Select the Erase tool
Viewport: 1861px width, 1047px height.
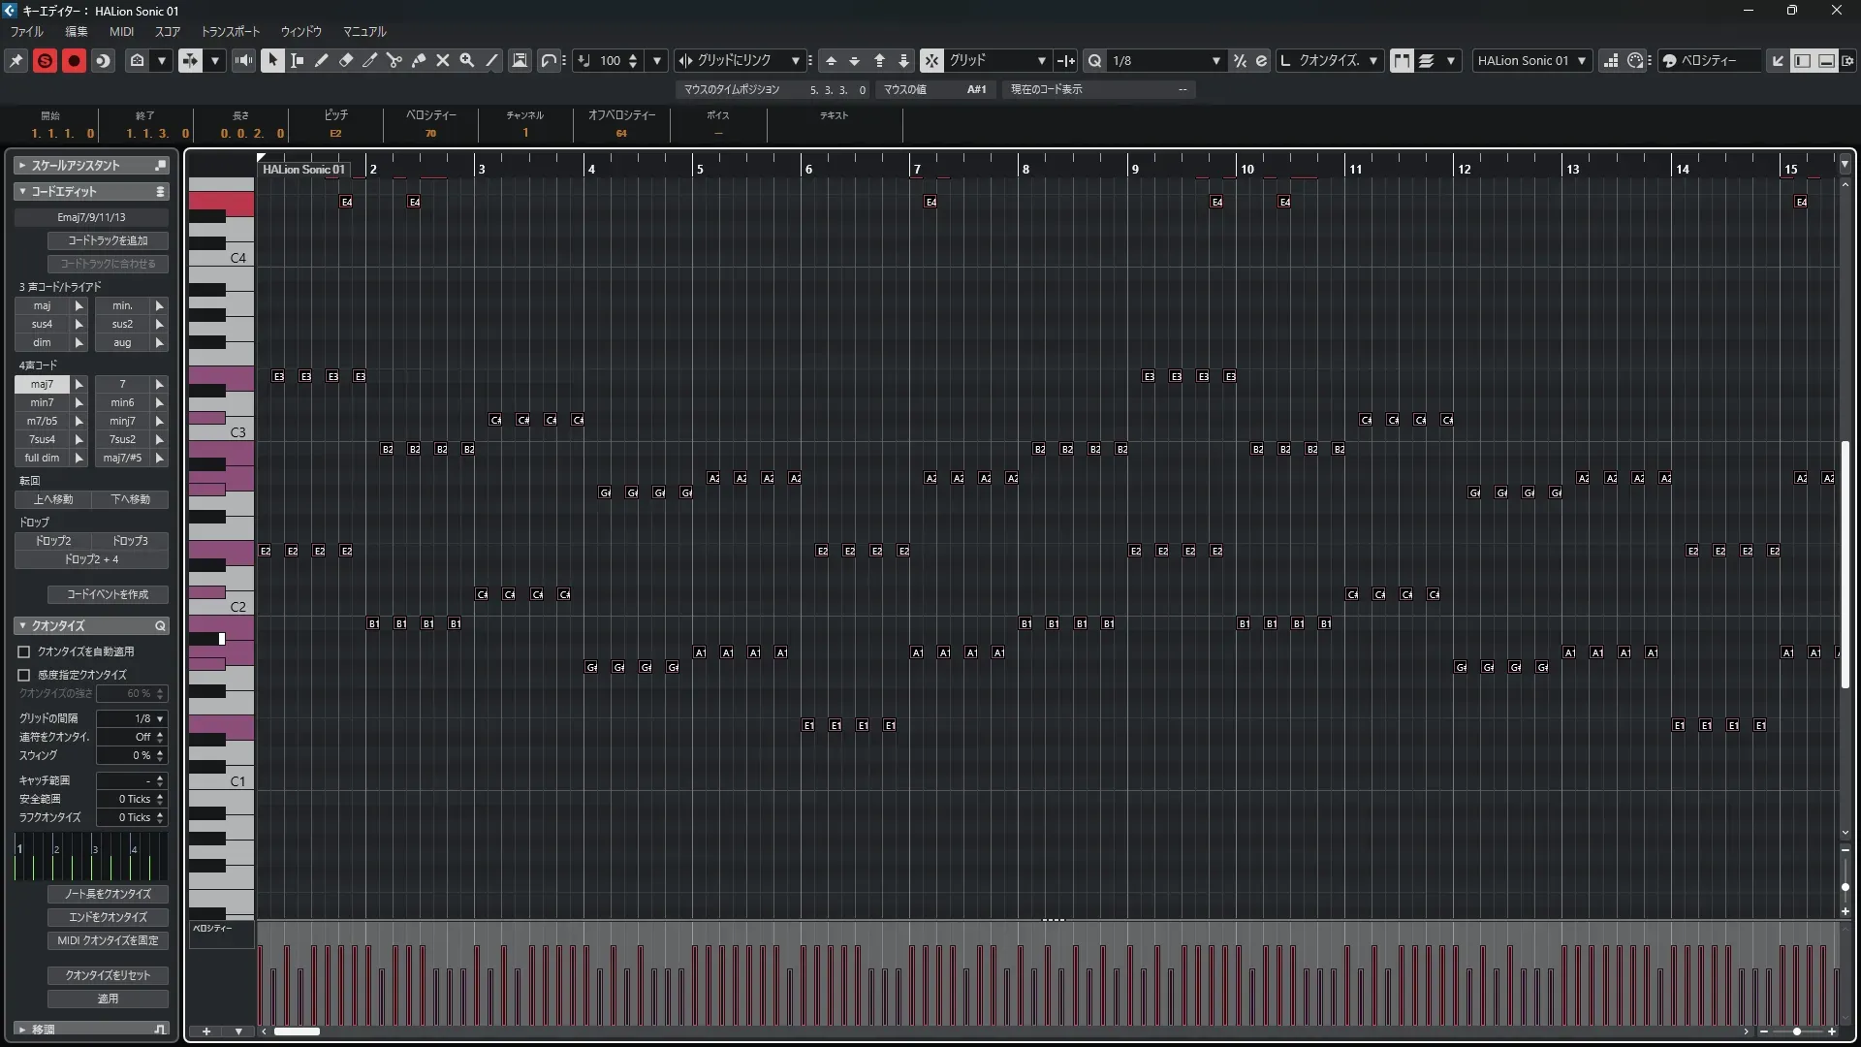click(x=346, y=60)
